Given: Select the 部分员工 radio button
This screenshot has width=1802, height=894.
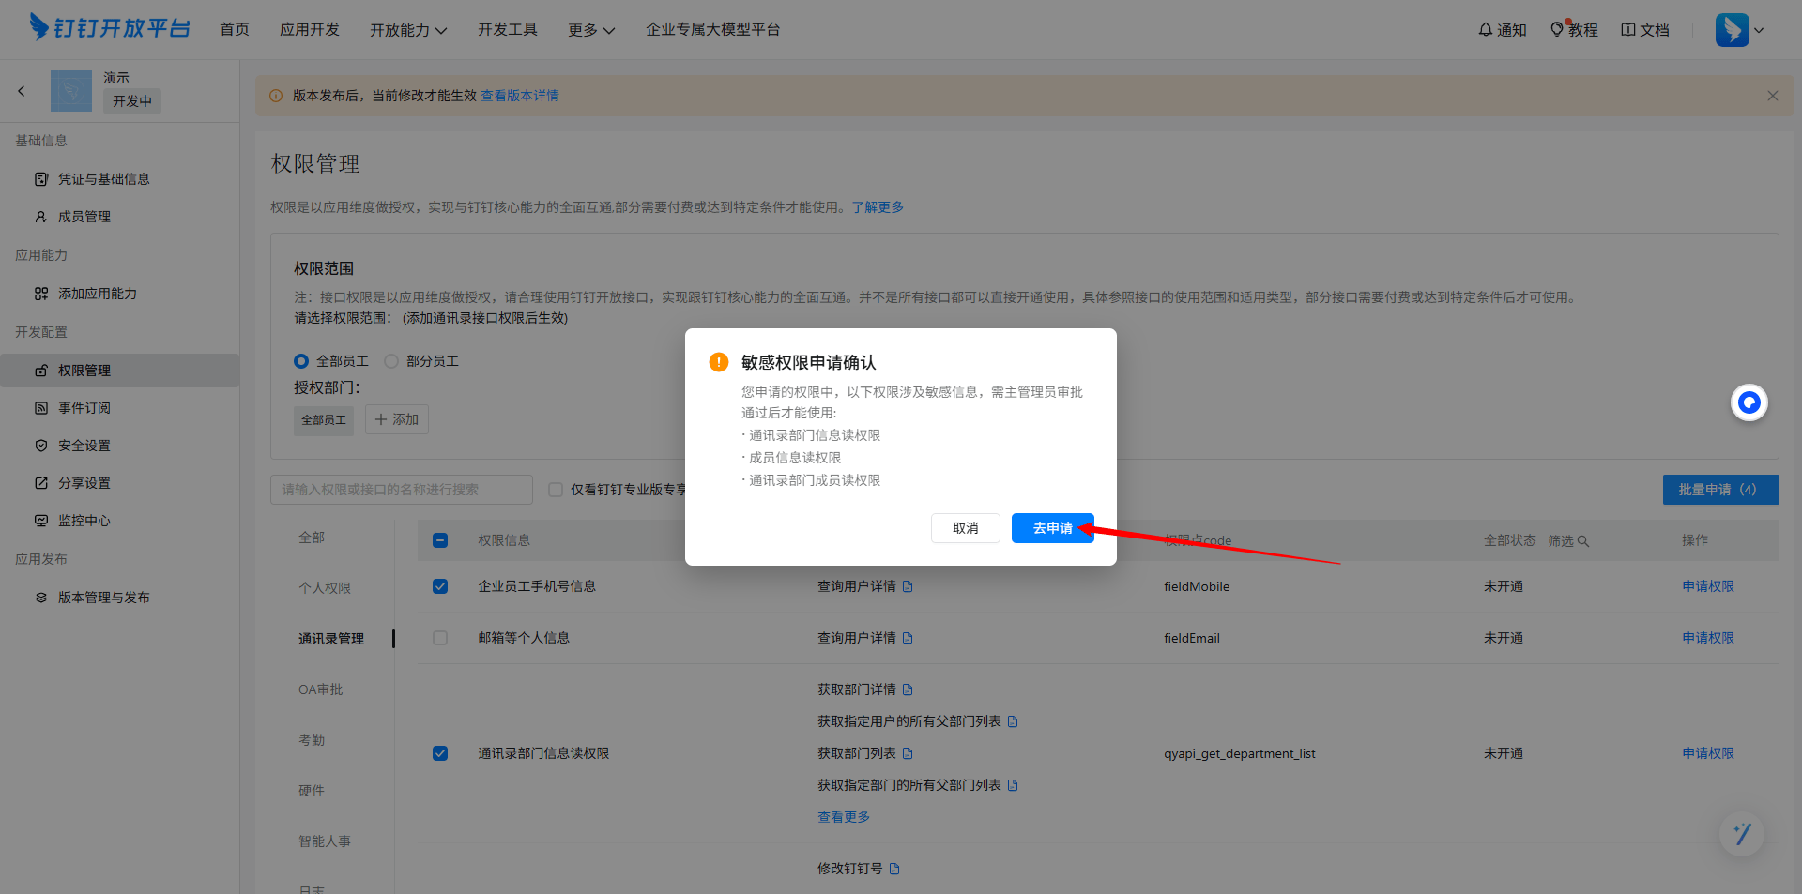Looking at the screenshot, I should 391,361.
